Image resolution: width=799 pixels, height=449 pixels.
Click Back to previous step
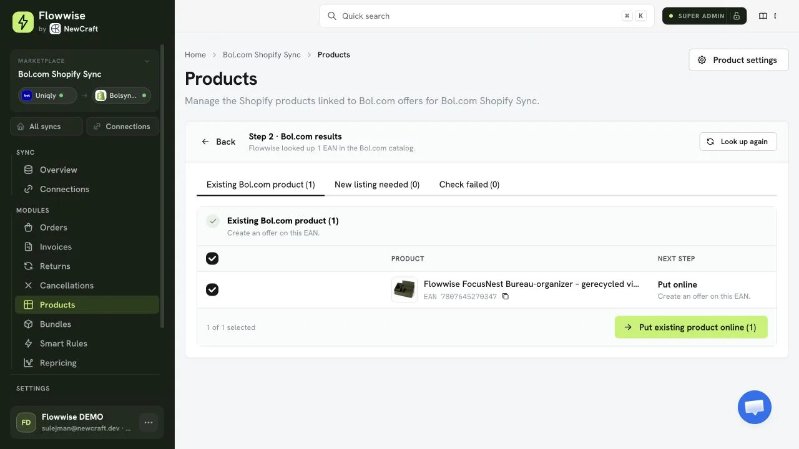click(x=218, y=142)
